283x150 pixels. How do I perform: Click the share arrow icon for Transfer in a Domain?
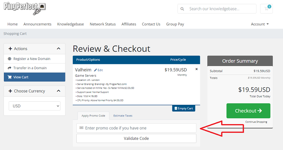pos(10,68)
